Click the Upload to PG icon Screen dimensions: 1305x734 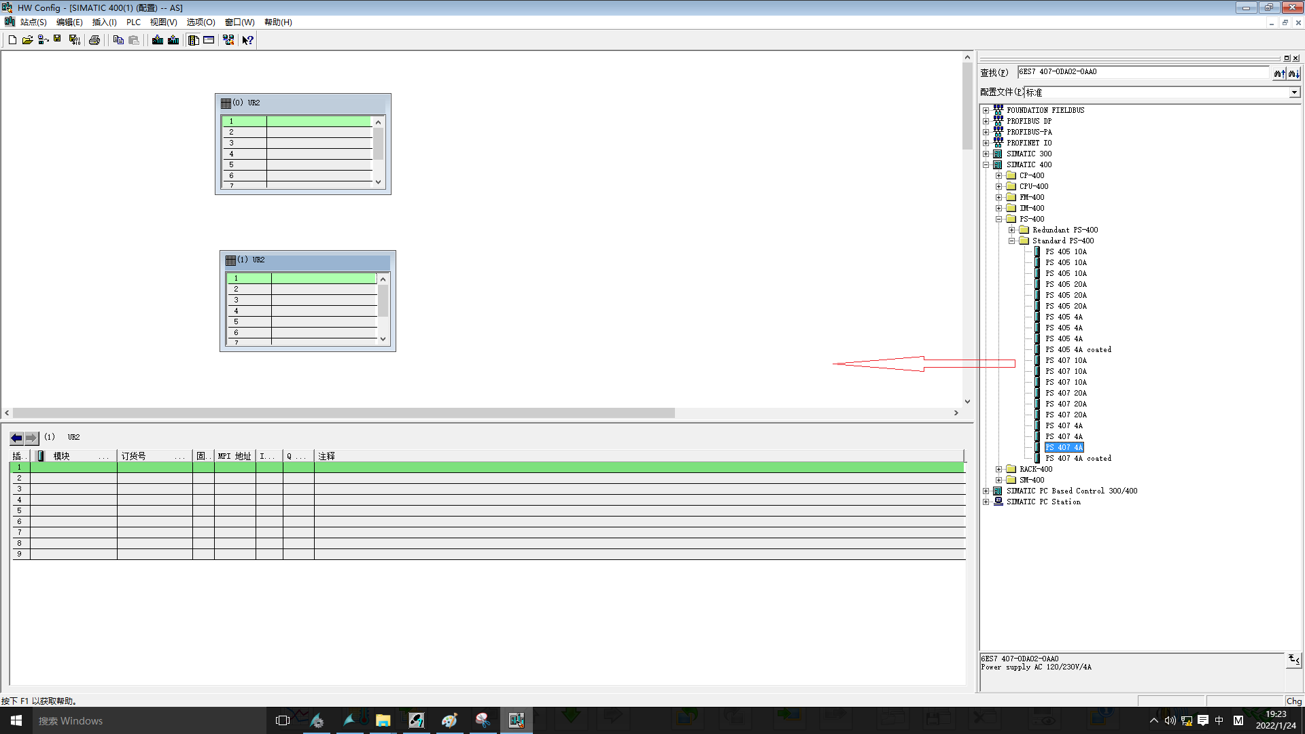click(174, 40)
